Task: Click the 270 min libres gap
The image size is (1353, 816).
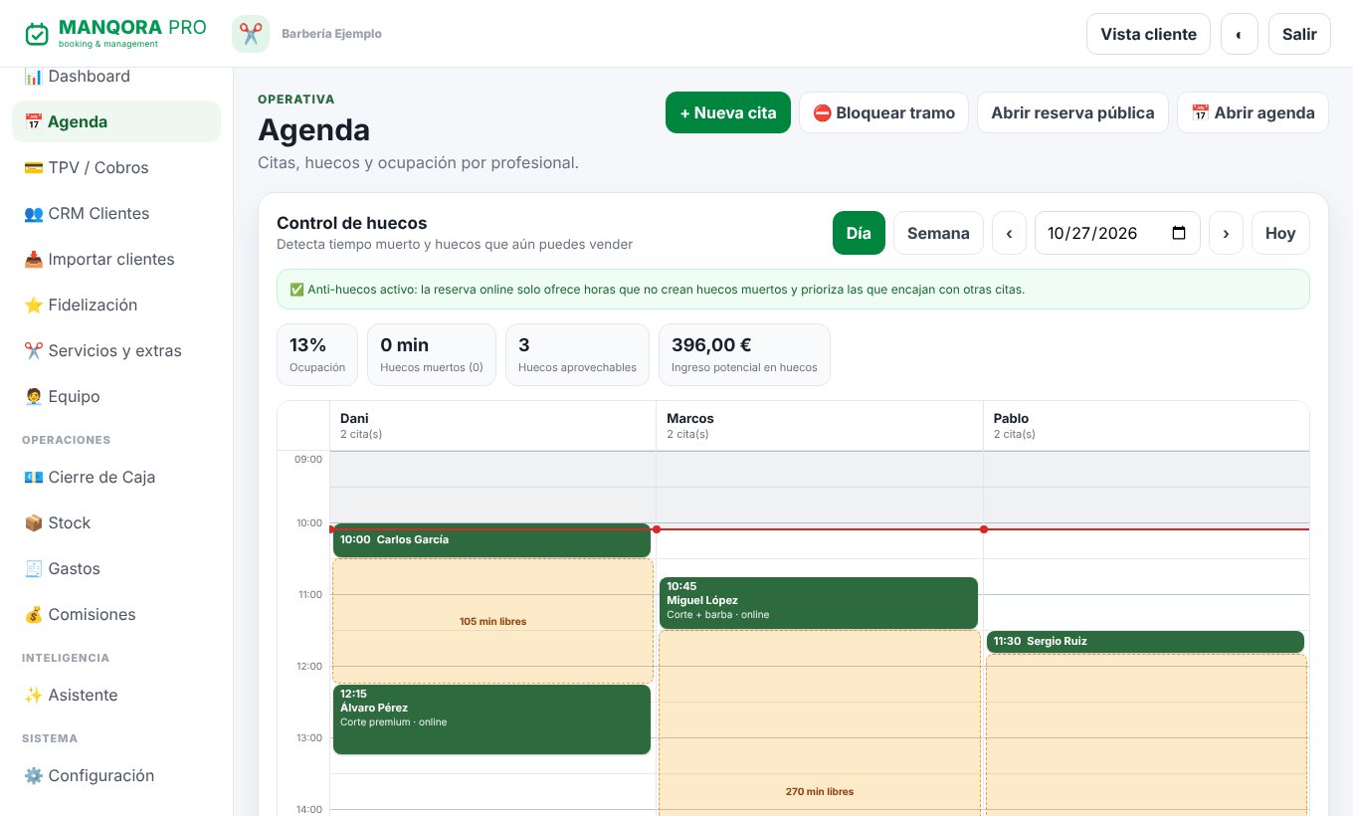Action: click(x=820, y=723)
